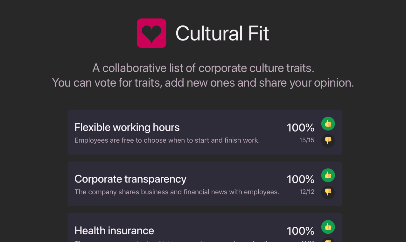This screenshot has width=406, height=242.
Task: Click the 100% score on Flexible working hours
Action: tap(300, 127)
